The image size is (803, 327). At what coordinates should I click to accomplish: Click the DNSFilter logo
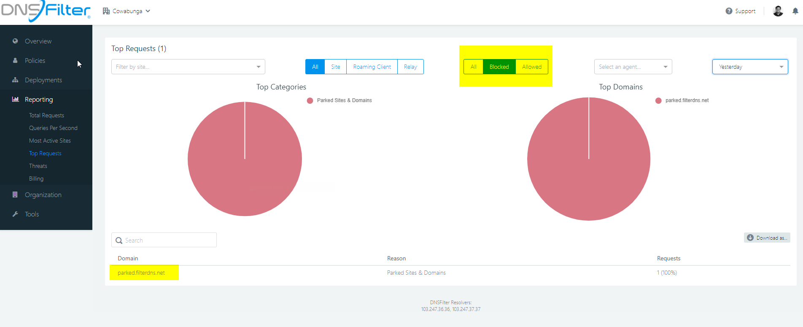(46, 11)
